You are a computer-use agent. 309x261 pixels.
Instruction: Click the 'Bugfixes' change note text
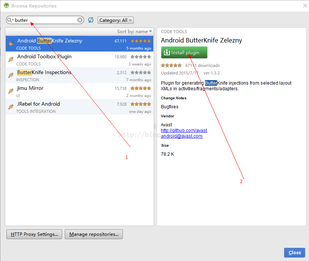point(170,106)
